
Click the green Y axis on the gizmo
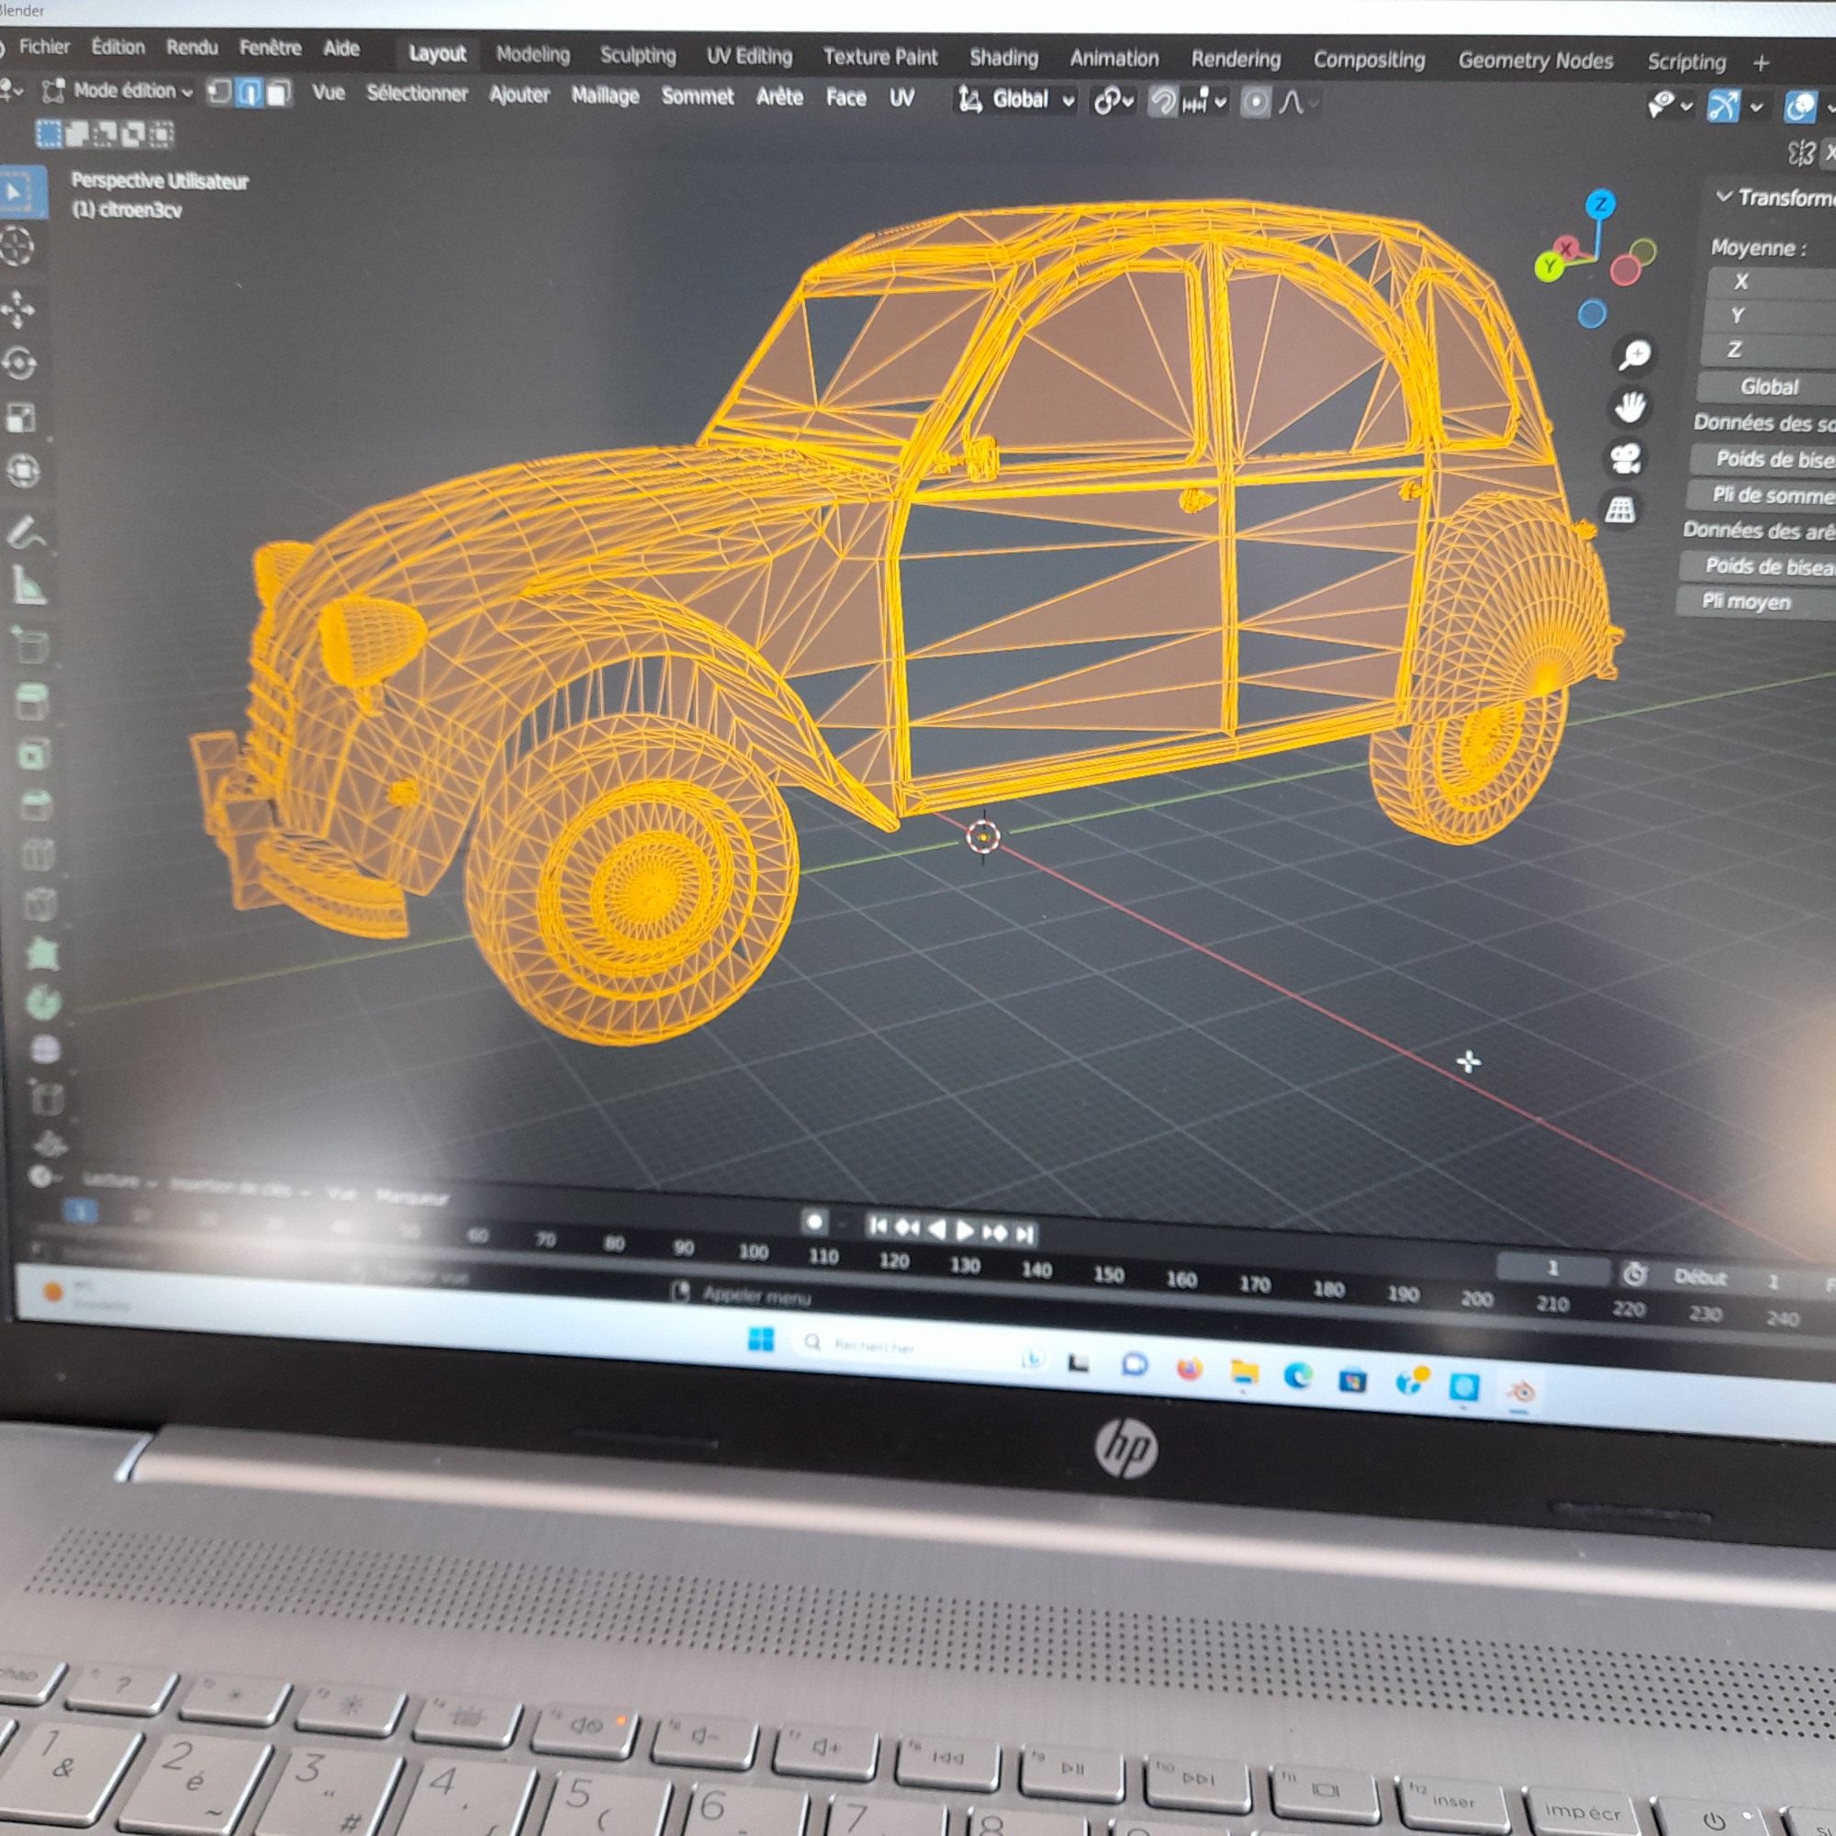(x=1550, y=266)
